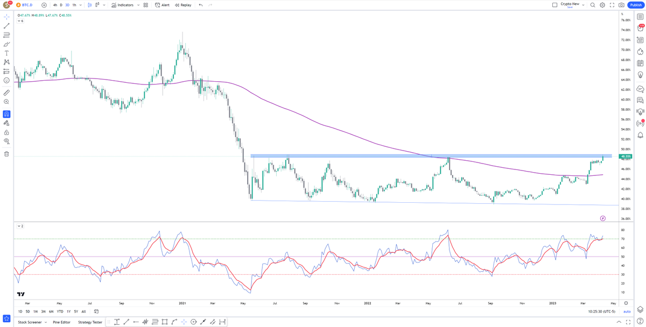
Task: Toggle magnet mode in left sidebar
Action: (6, 114)
